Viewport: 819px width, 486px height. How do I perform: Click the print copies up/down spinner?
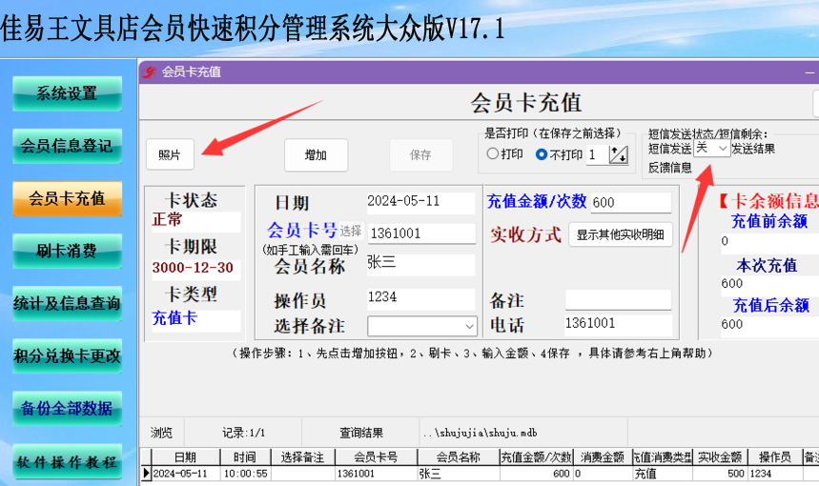tap(619, 154)
